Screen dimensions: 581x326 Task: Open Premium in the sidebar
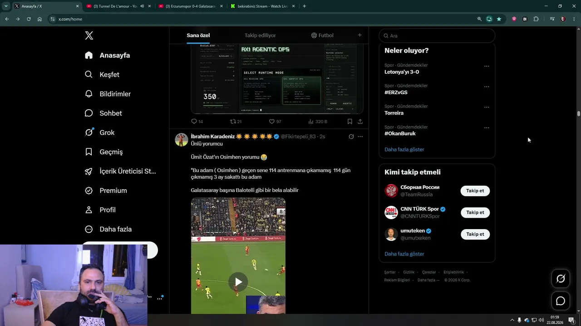(x=106, y=191)
